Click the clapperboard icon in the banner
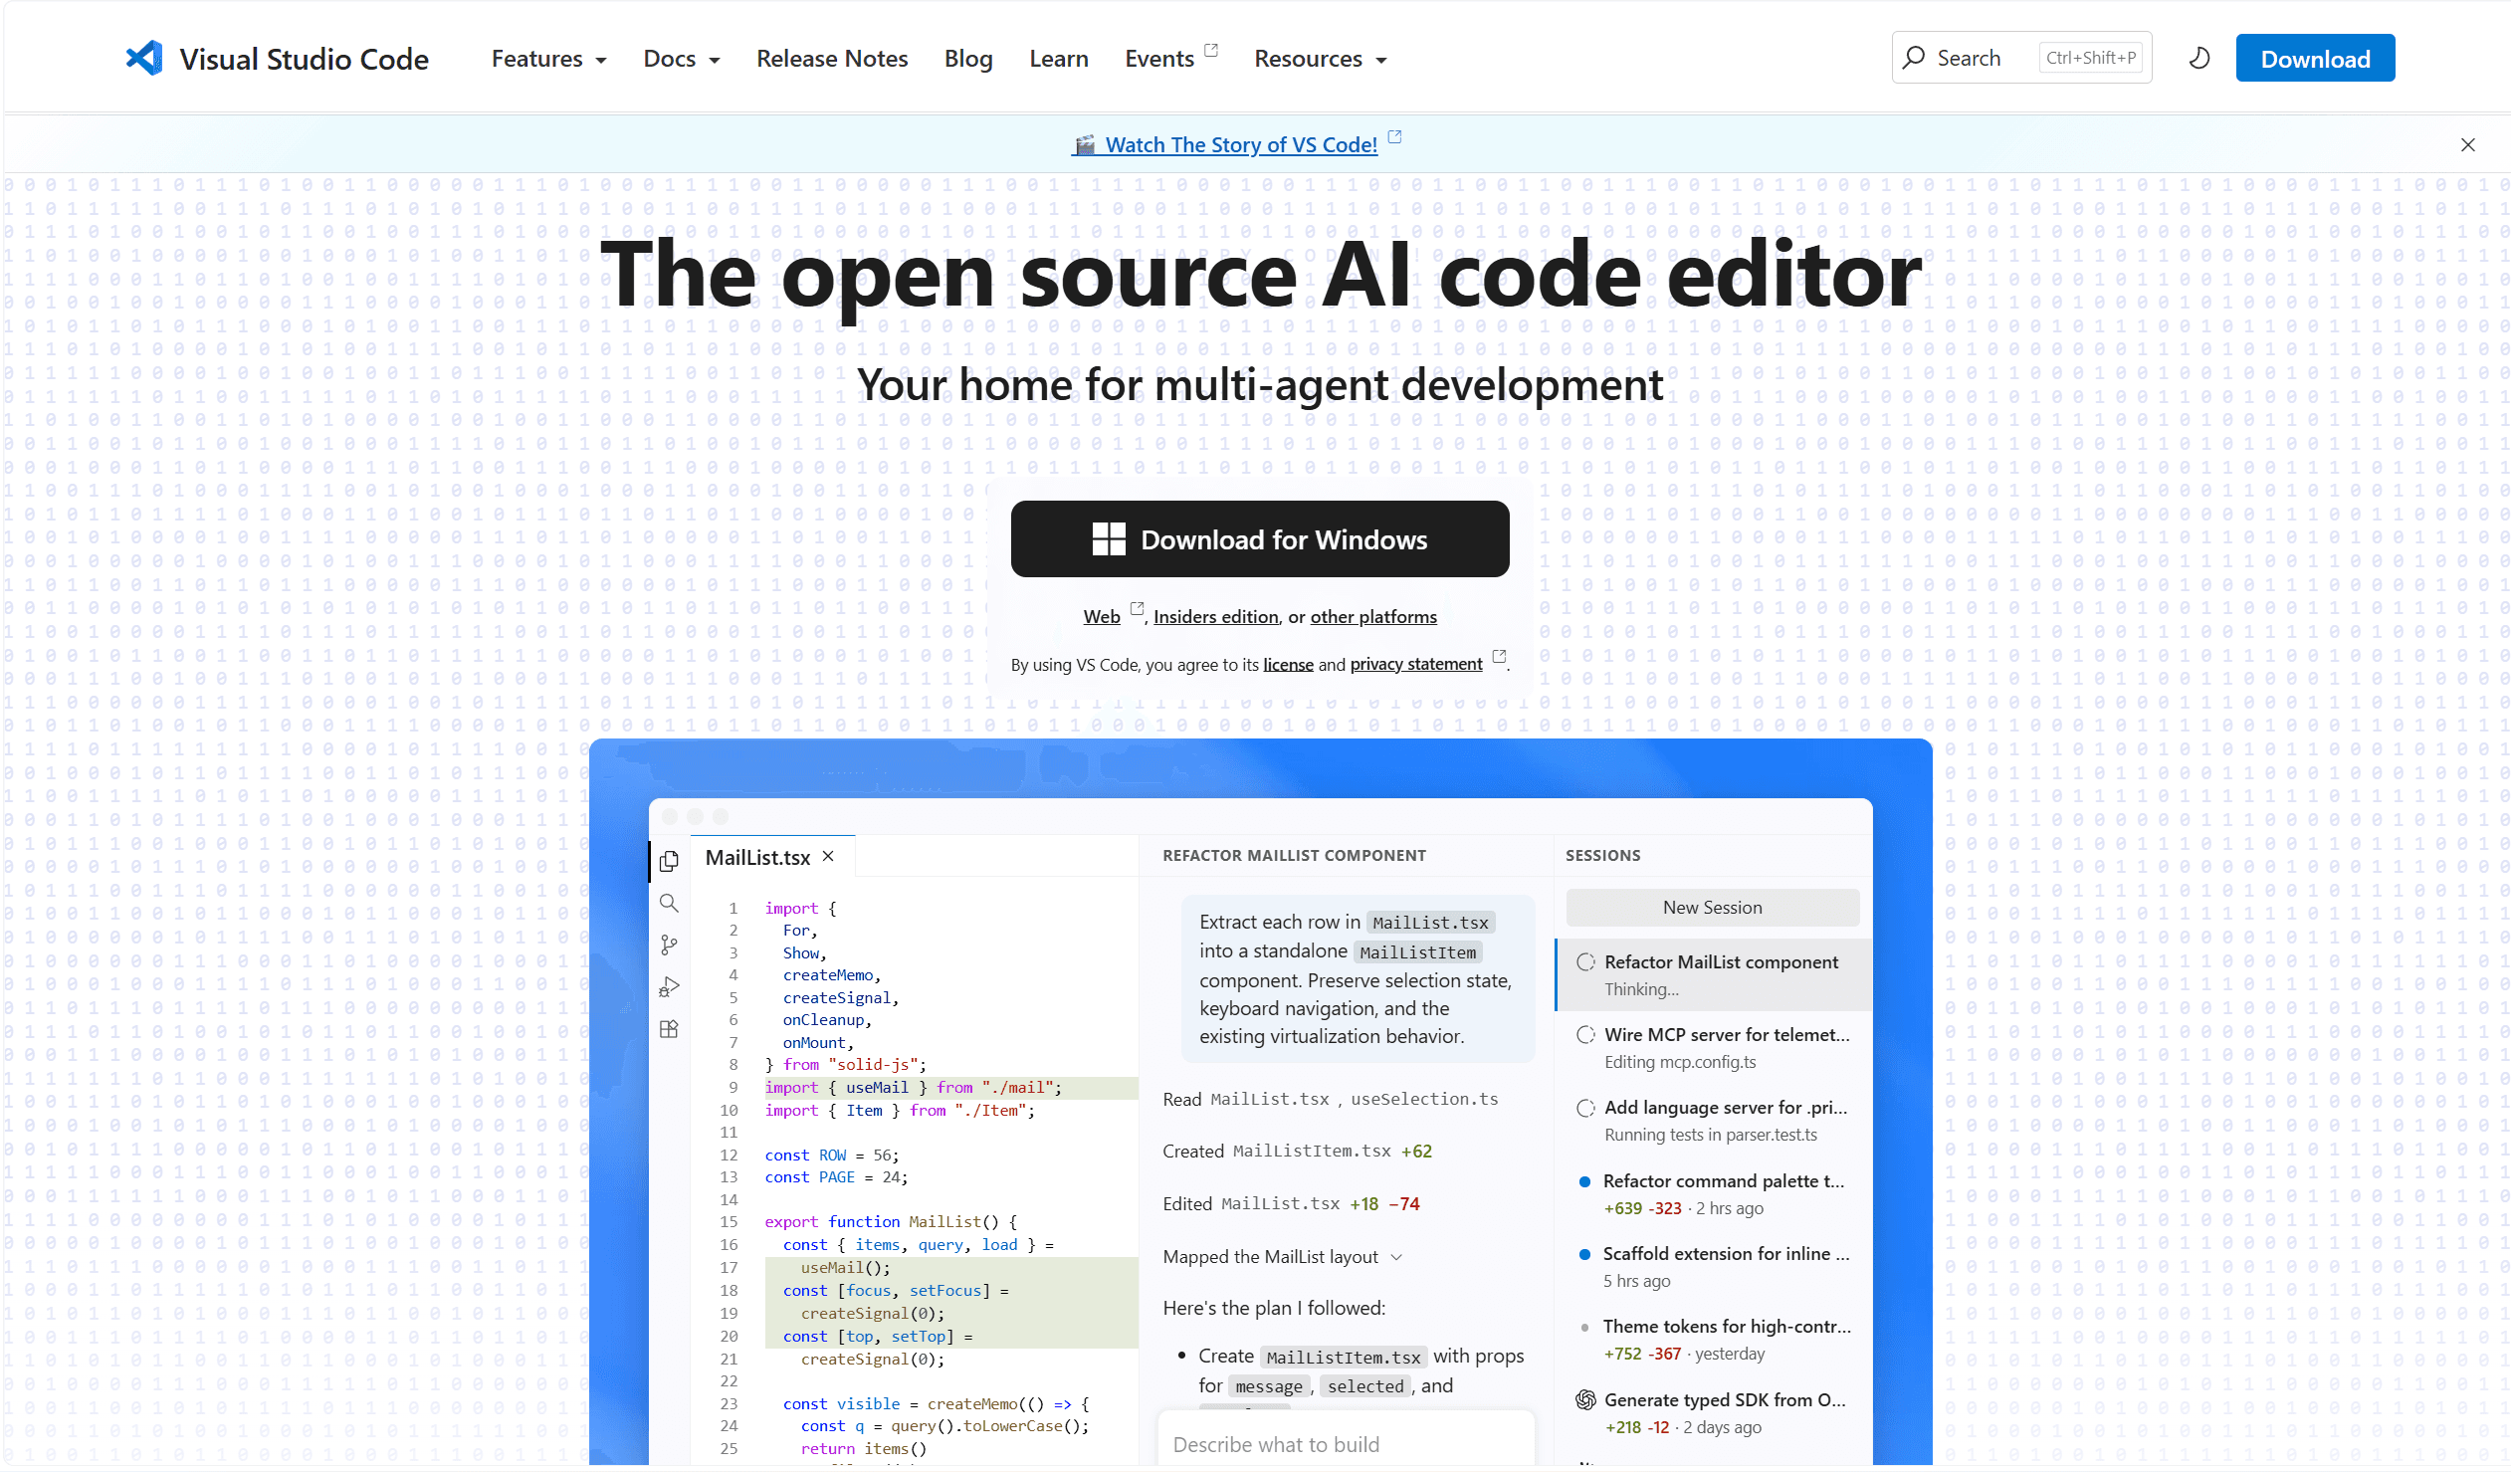 pos(1085,145)
